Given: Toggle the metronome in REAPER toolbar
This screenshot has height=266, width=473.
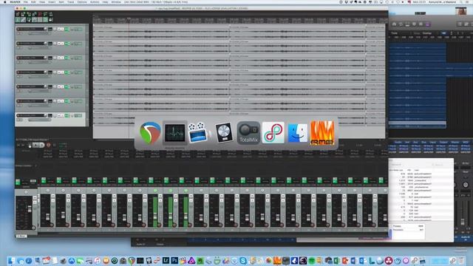Looking at the screenshot, I should pos(51,14).
